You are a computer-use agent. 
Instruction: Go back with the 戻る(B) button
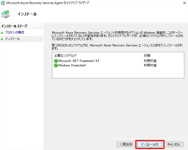pyautogui.click(x=126, y=144)
